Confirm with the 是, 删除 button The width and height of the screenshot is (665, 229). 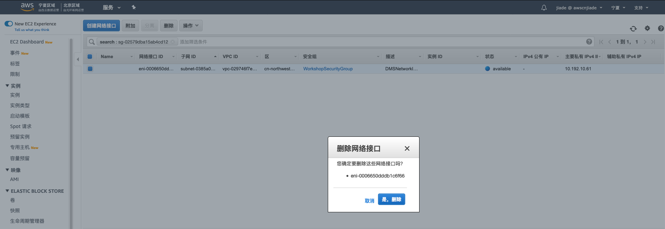tap(391, 199)
